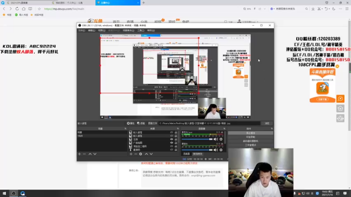351x197 pixels.
Task: Toggle visibility of 广告贴图 source
Action: 172,143
